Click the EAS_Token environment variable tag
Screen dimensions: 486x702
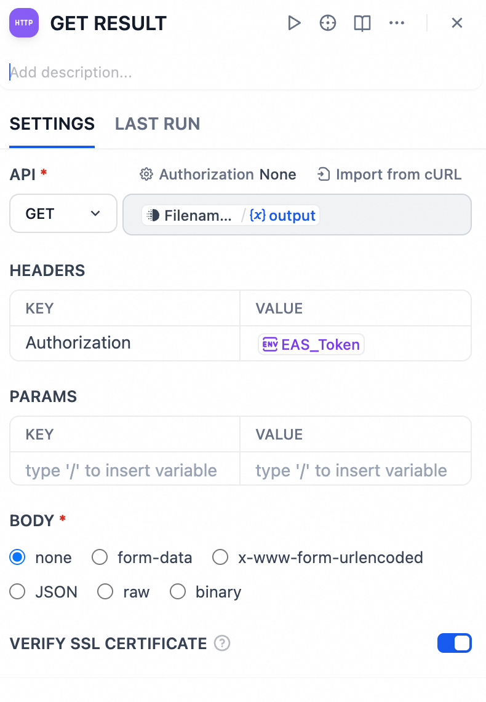coord(311,344)
